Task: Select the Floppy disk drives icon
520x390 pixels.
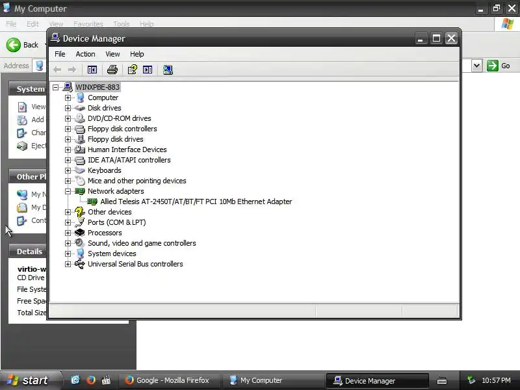Action: (x=79, y=139)
